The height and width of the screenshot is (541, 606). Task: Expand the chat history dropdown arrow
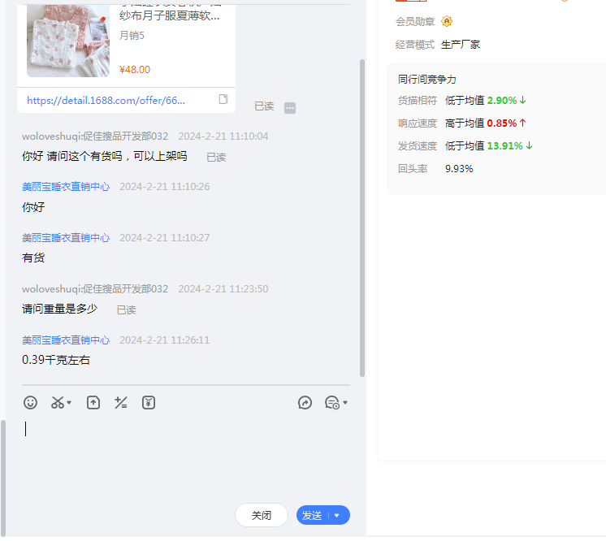tap(345, 403)
